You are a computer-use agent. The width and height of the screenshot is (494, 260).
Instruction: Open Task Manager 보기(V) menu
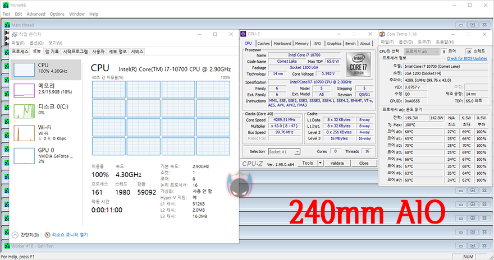55,43
